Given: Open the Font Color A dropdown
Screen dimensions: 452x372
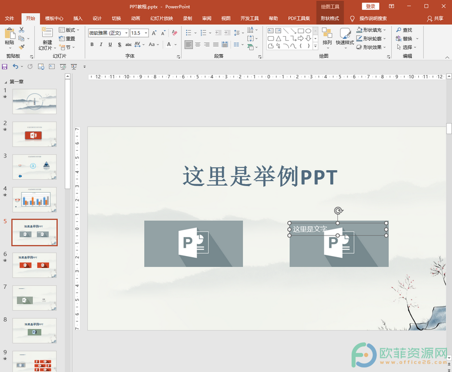Looking at the screenshot, I should pyautogui.click(x=175, y=44).
